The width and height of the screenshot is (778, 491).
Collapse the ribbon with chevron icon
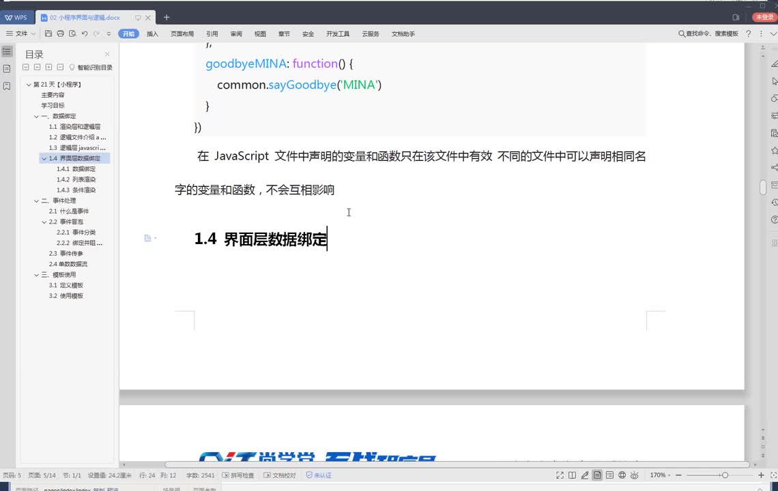pyautogui.click(x=773, y=33)
